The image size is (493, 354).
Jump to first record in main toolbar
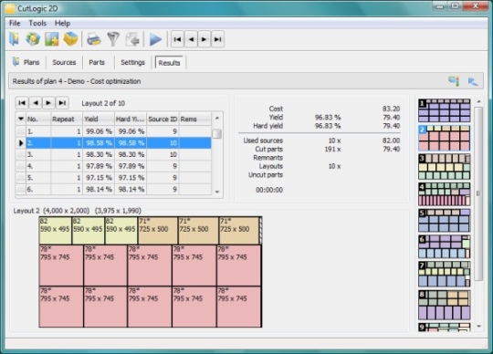(x=177, y=39)
